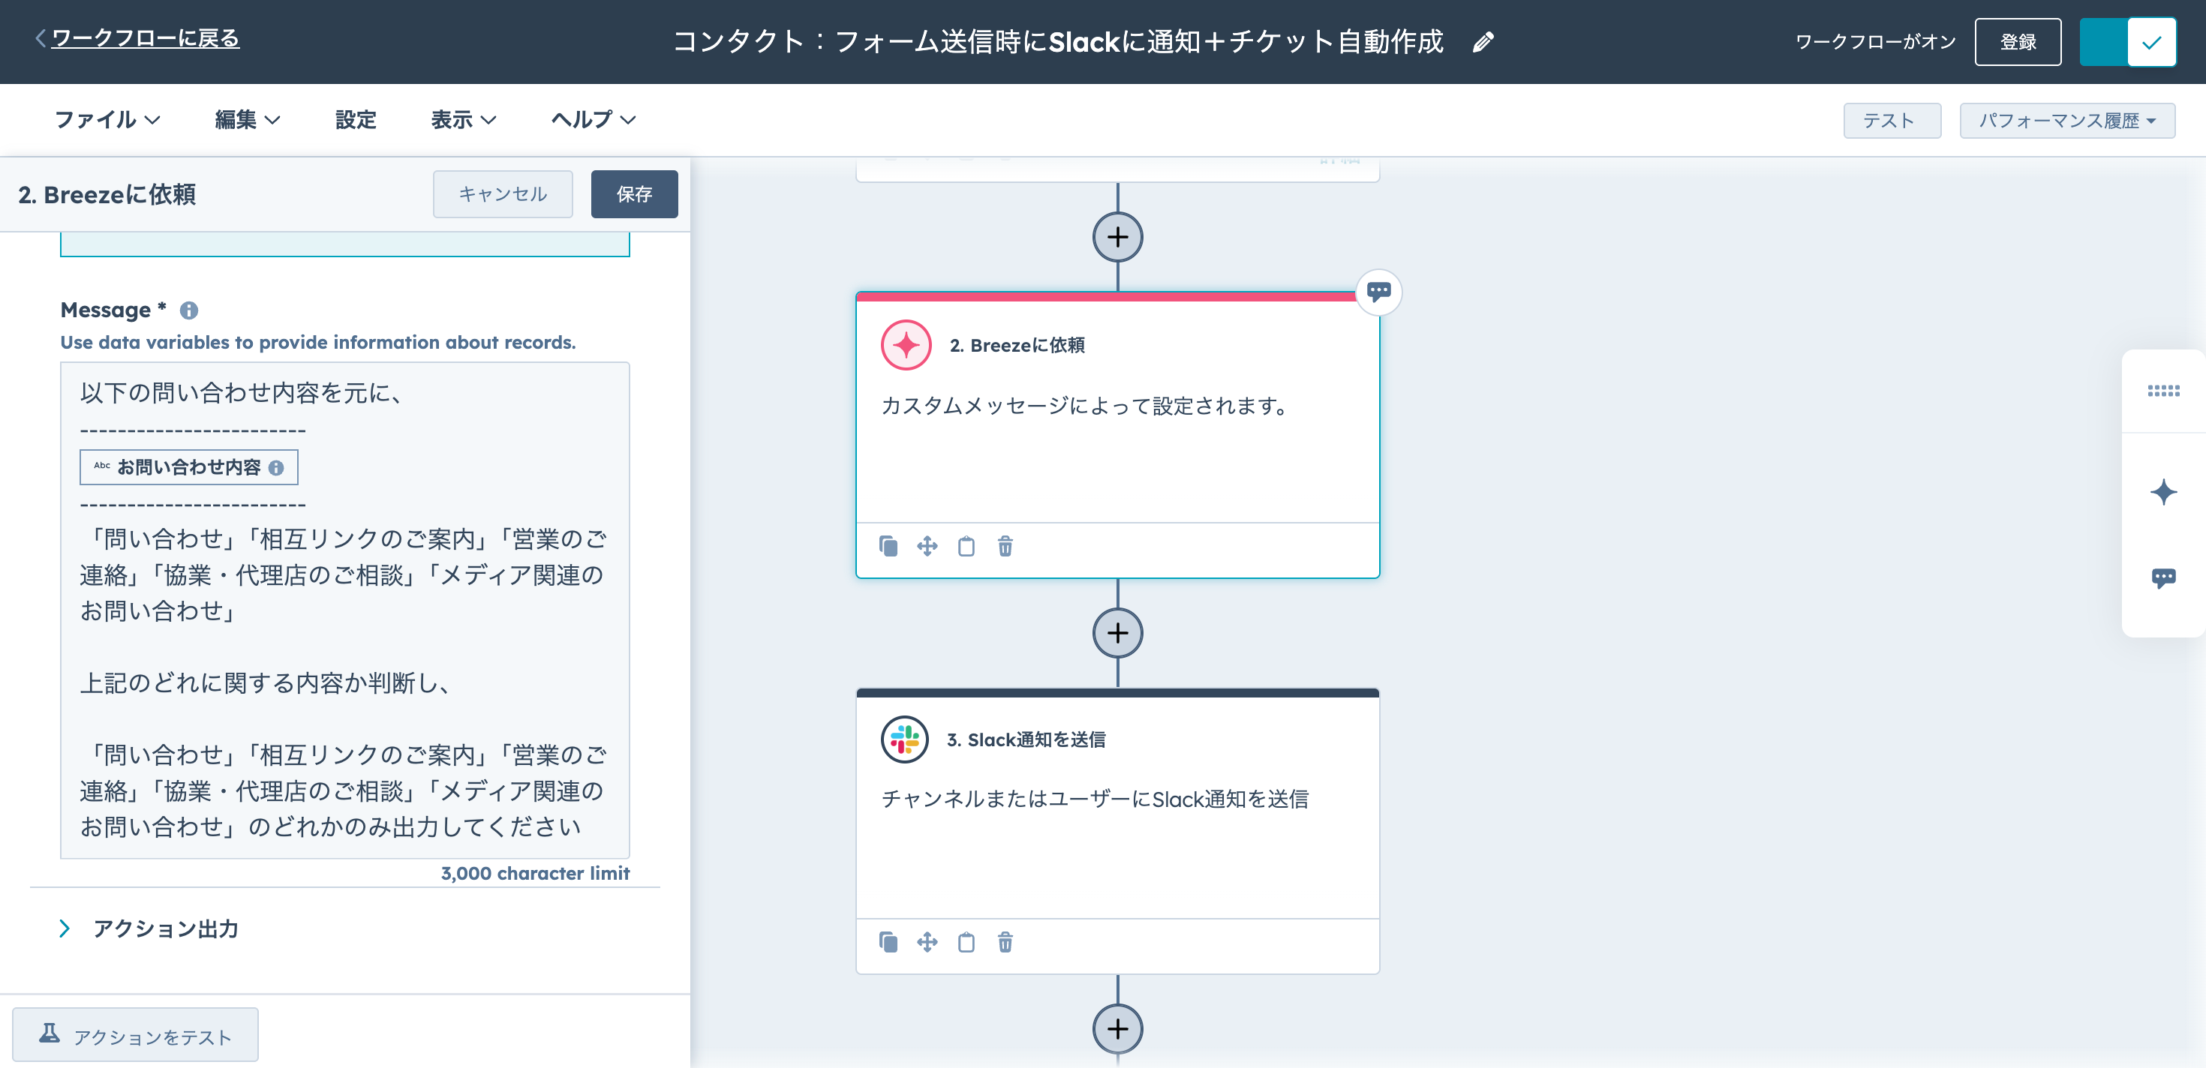Viewport: 2206px width, 1068px height.
Task: Go back via ワークフローに戻る link
Action: click(x=144, y=38)
